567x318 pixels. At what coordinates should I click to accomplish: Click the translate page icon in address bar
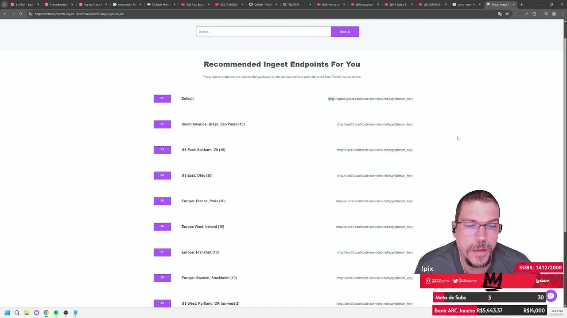(x=500, y=14)
